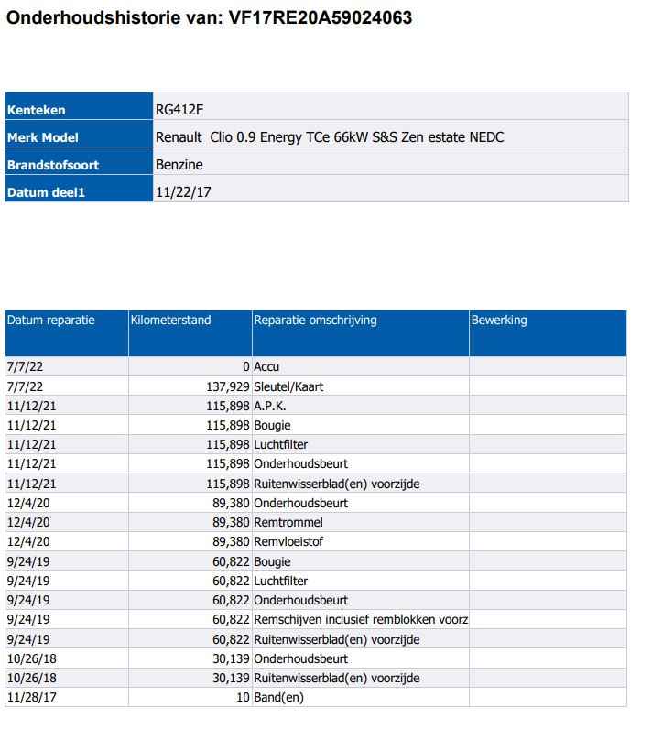Click the 'Kilometerstand' column header
Image resolution: width=652 pixels, height=729 pixels.
190,332
